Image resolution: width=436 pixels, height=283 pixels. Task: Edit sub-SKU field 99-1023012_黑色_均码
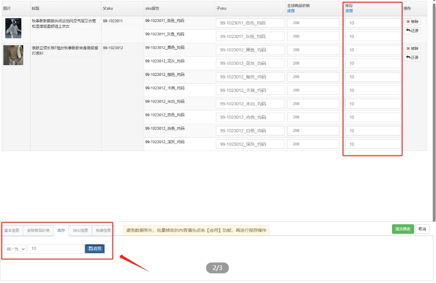click(250, 50)
